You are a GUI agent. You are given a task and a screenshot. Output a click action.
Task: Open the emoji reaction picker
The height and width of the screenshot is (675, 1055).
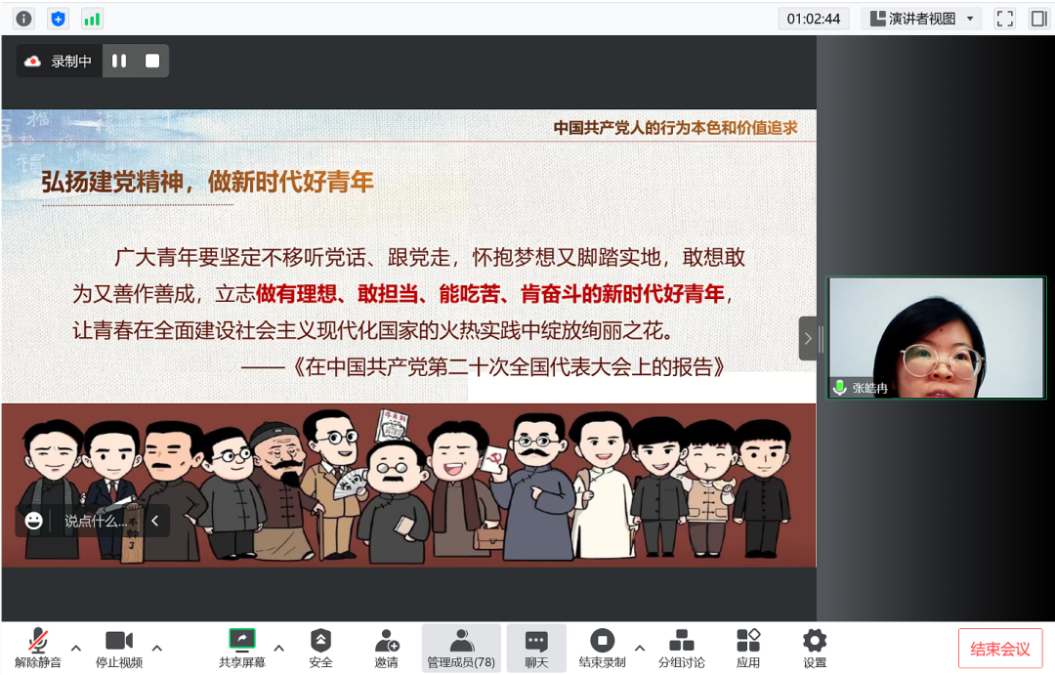pyautogui.click(x=33, y=521)
